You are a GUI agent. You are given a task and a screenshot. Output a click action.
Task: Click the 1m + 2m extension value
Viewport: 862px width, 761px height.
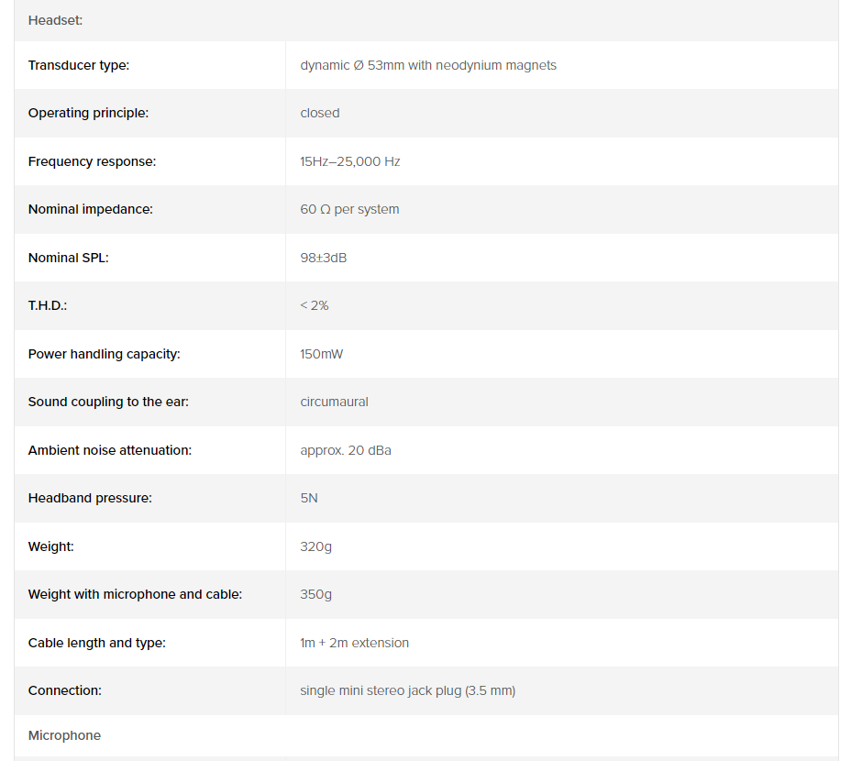coord(355,643)
